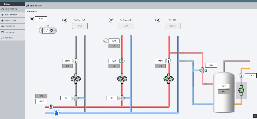The image size is (257, 119).
Task: Click the arrow icon in the Hall widget
Action: pyautogui.click(x=55, y=30)
